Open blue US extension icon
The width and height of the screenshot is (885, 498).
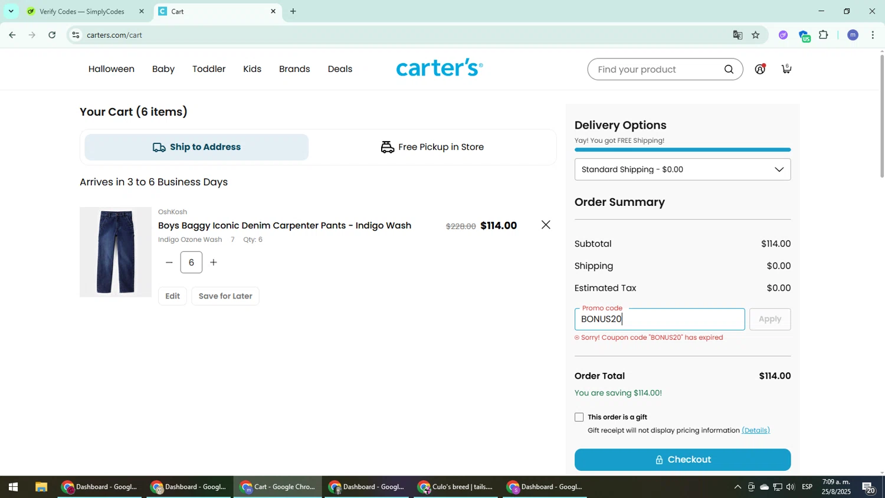804,36
